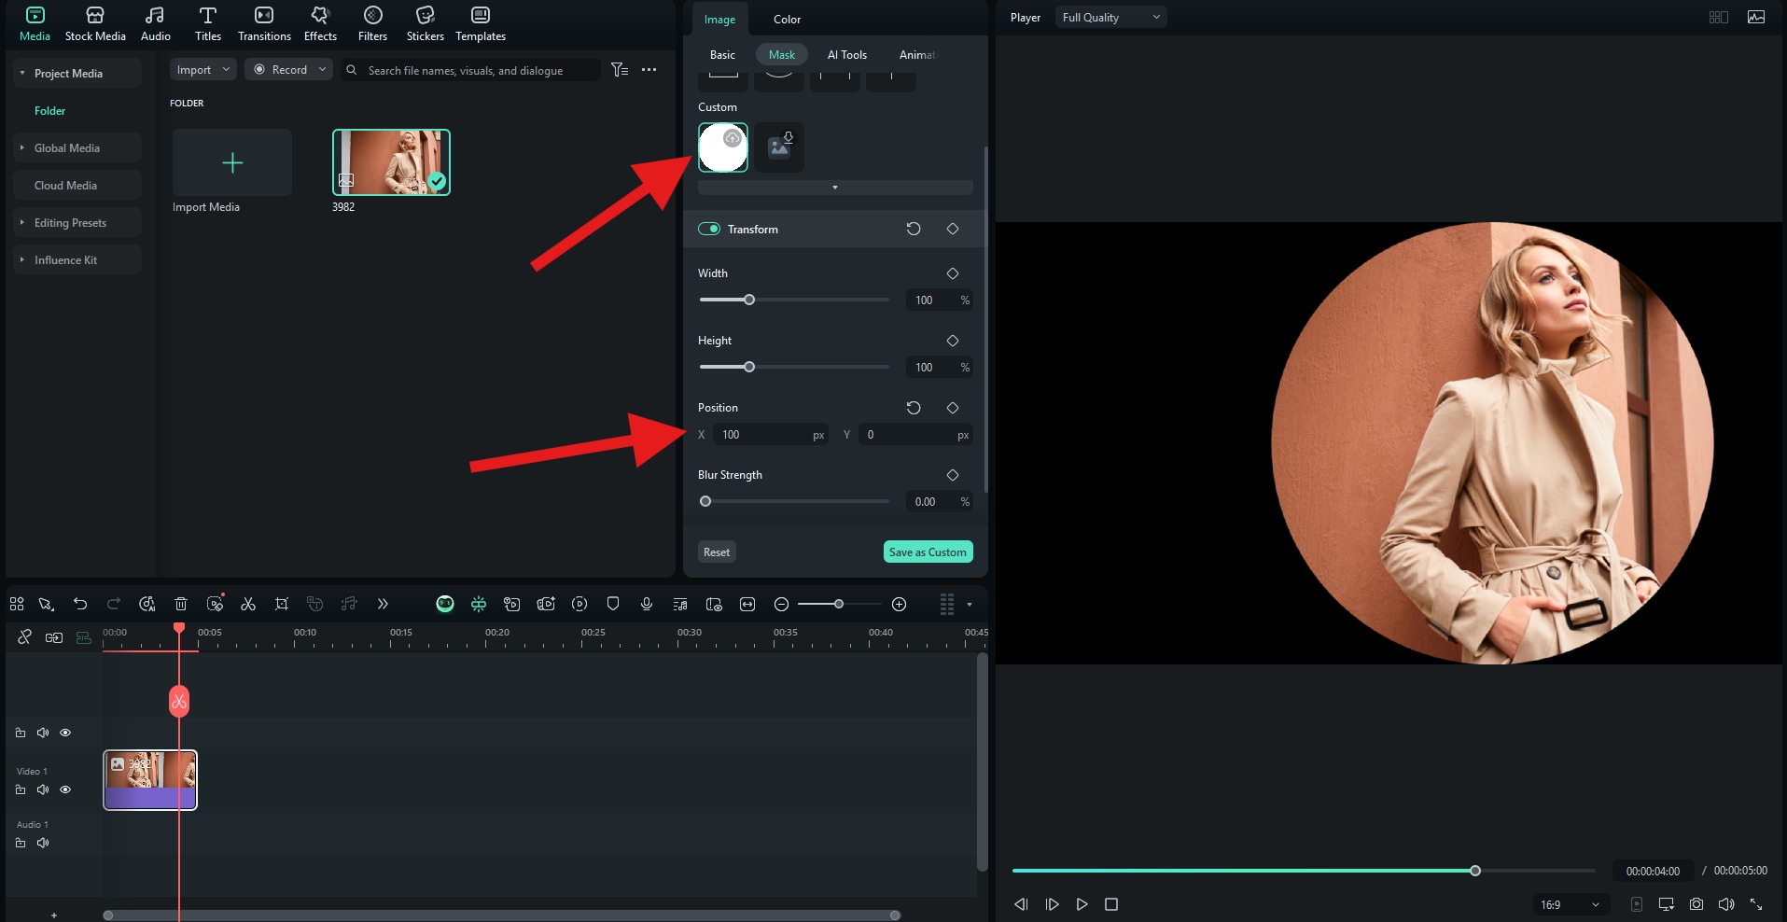This screenshot has width=1787, height=922.
Task: Open the scopes icon at top-right of player
Action: point(1756,17)
